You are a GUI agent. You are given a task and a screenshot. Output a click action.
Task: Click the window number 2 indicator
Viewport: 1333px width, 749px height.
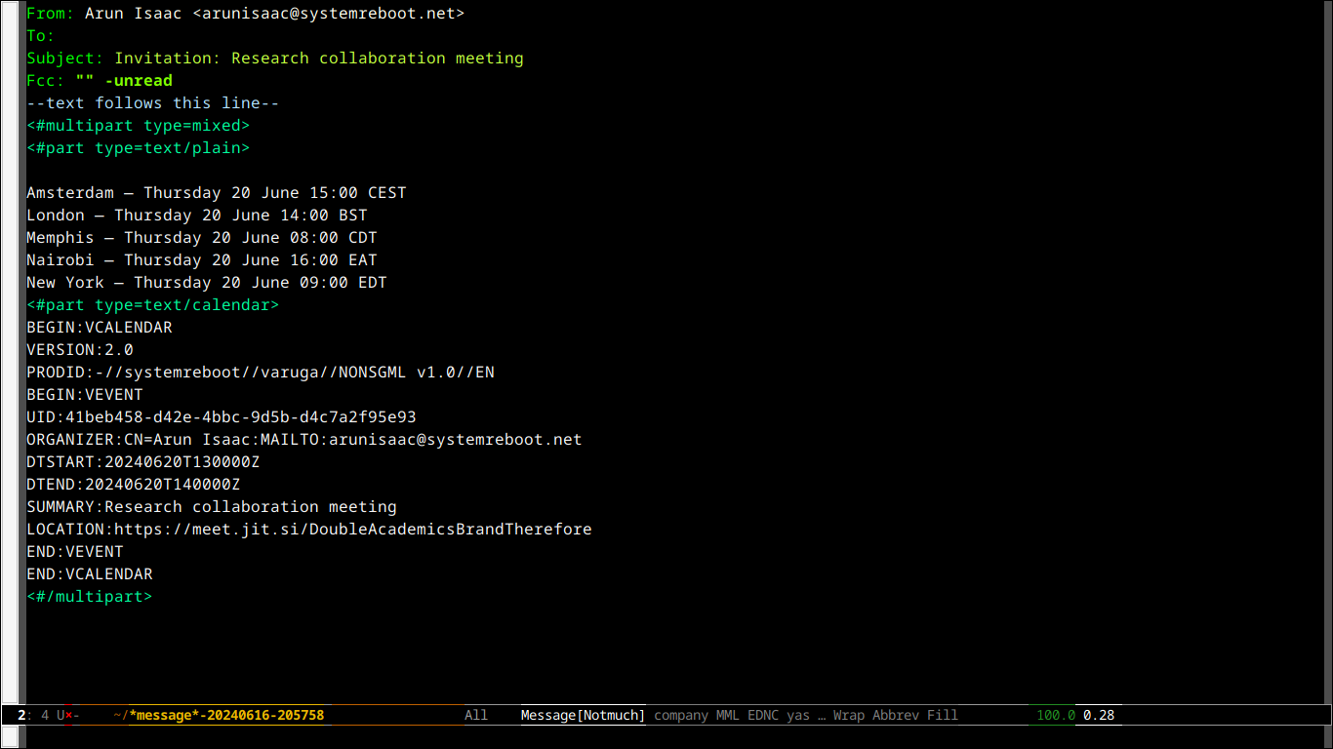[21, 715]
